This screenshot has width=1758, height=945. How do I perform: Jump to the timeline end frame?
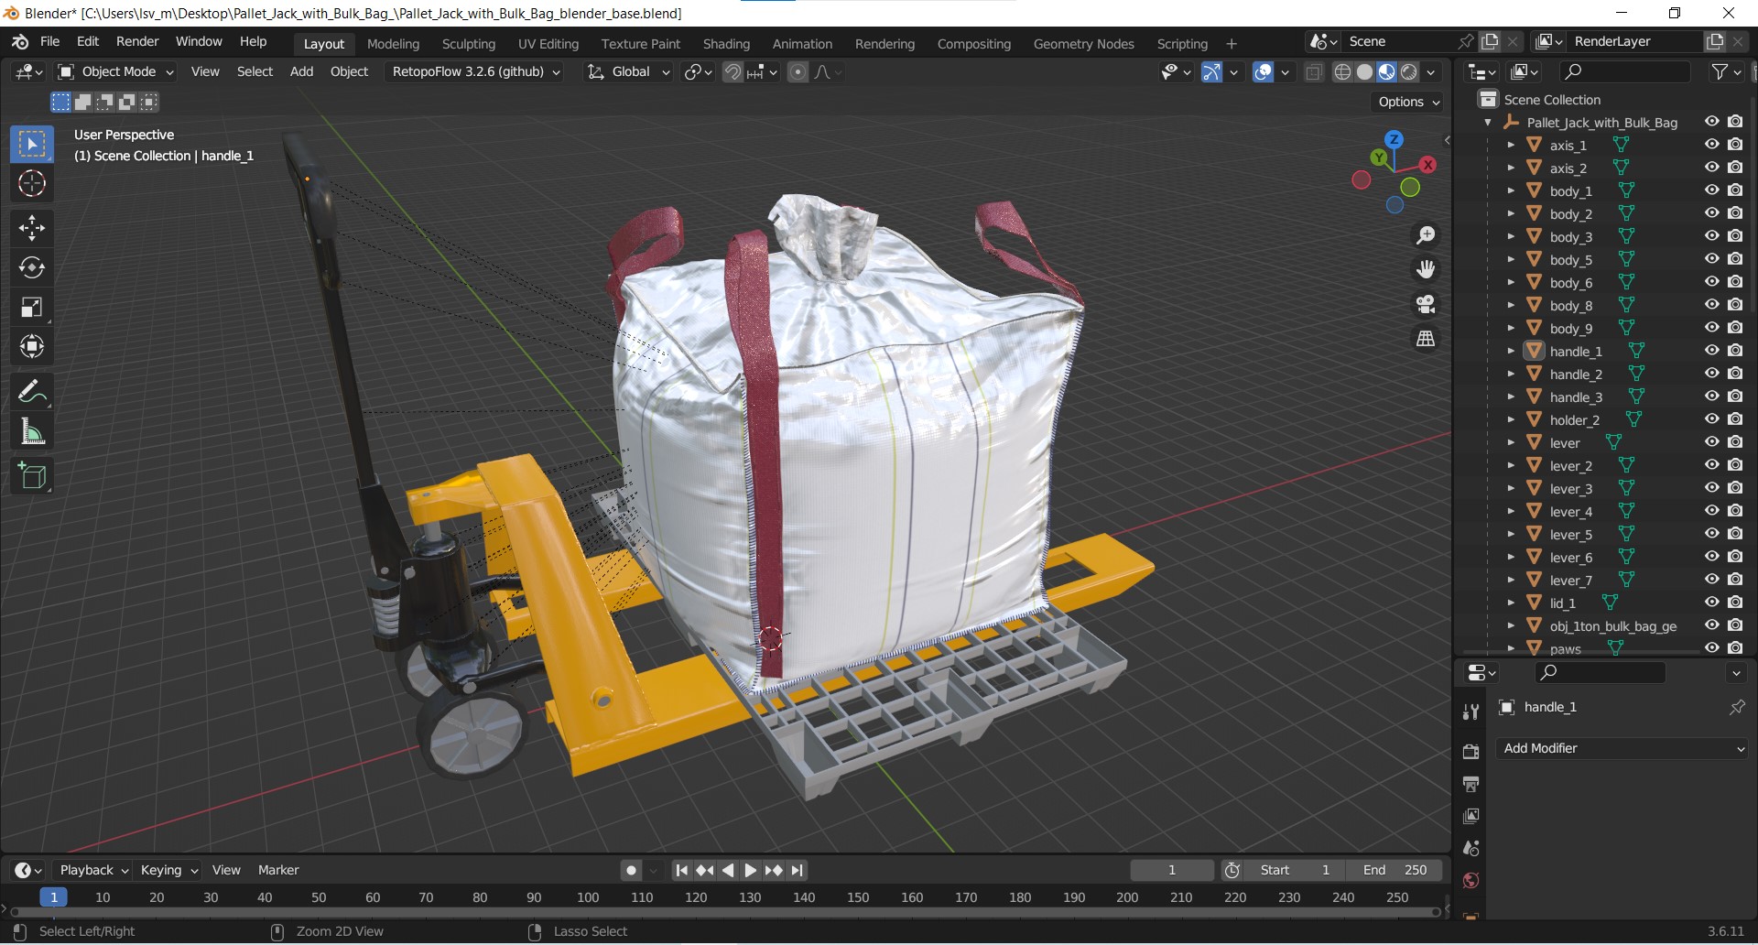(798, 870)
